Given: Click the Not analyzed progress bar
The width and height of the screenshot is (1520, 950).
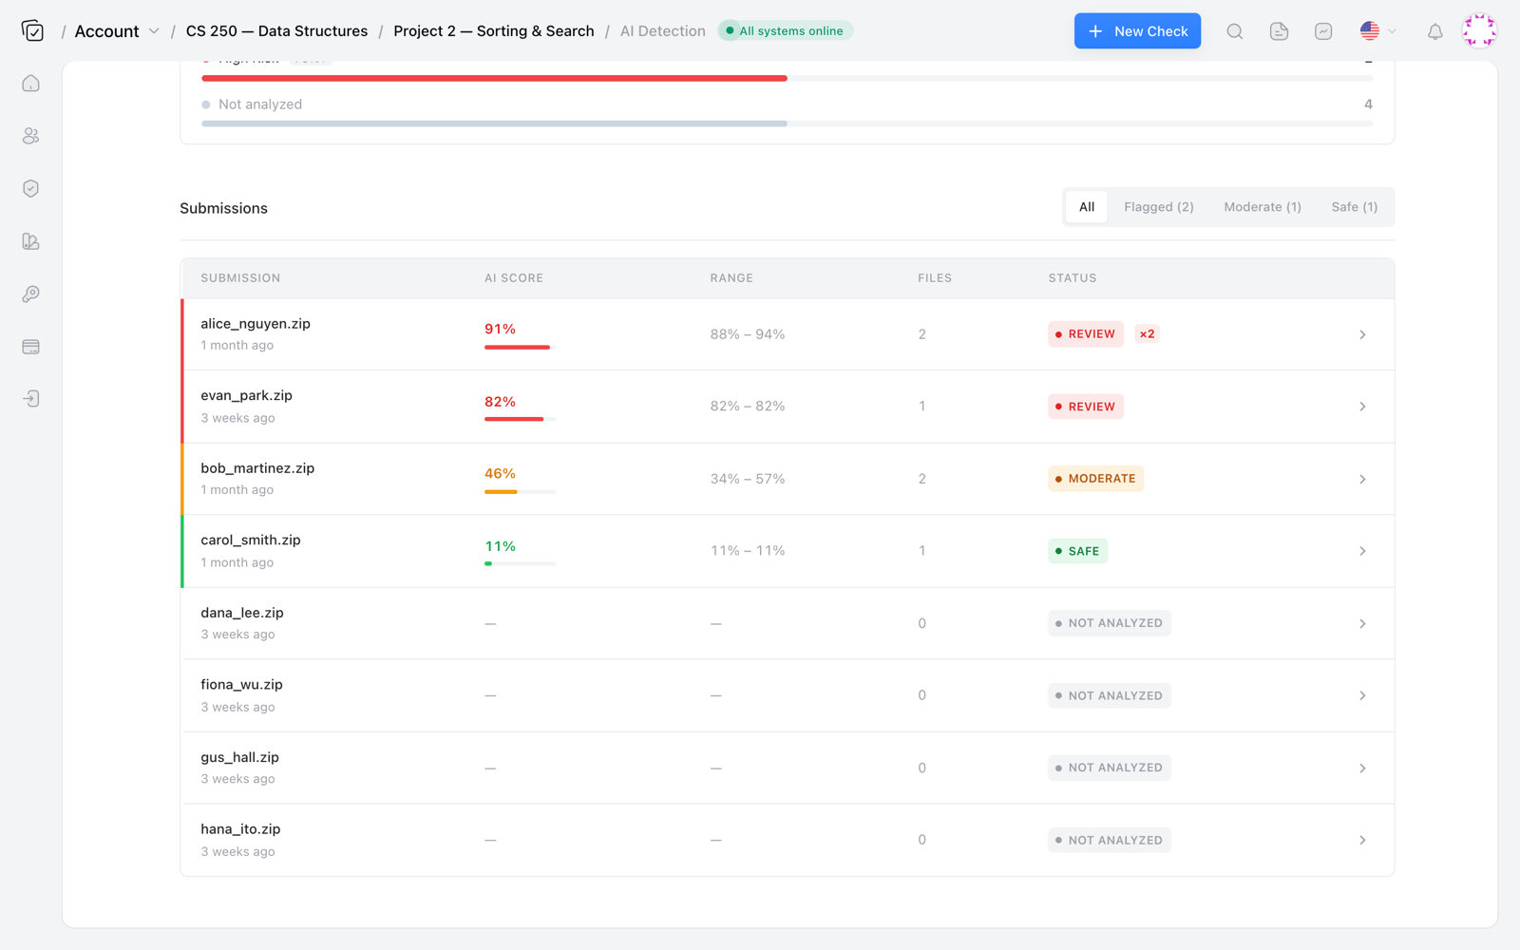Looking at the screenshot, I should pos(787,123).
